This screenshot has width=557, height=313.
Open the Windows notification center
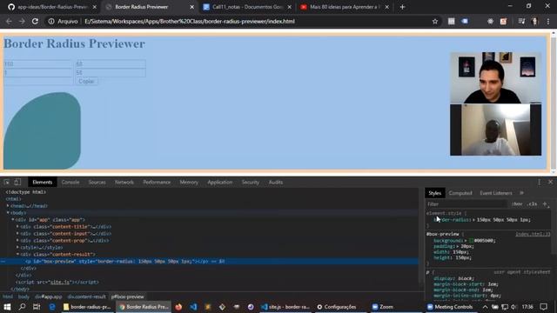(x=543, y=307)
